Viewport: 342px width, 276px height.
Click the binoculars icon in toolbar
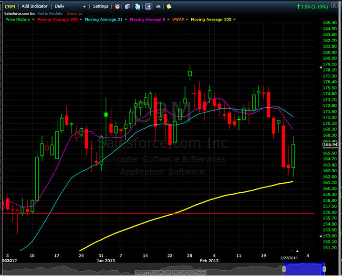pos(158,7)
